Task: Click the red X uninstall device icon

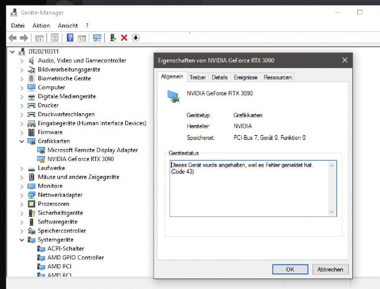Action: tap(124, 38)
